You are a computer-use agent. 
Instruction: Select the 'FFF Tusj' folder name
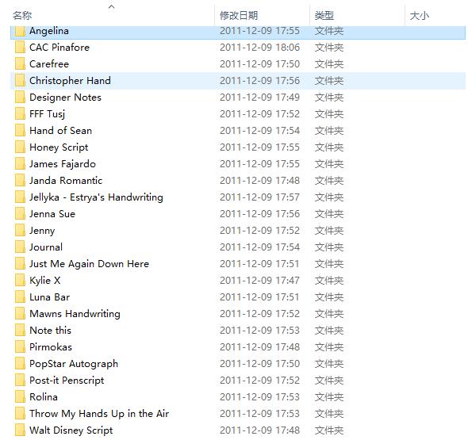(47, 114)
